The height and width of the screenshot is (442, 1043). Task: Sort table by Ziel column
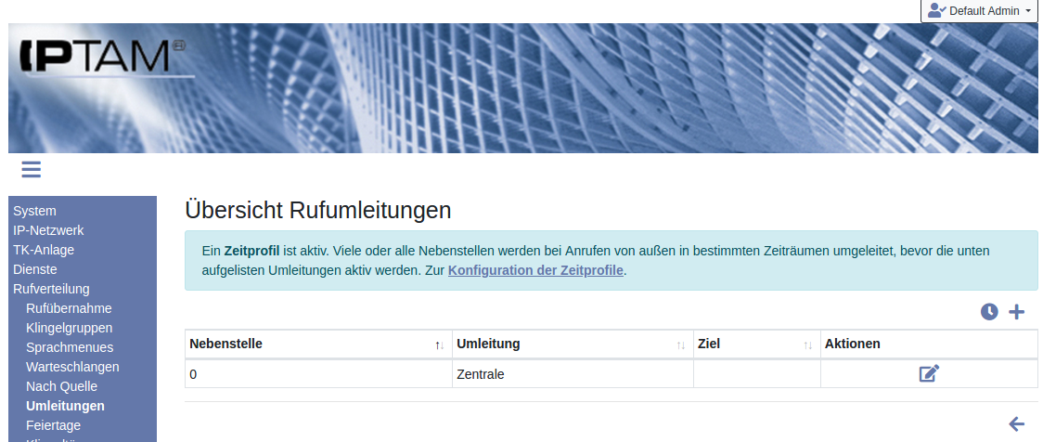click(x=756, y=344)
